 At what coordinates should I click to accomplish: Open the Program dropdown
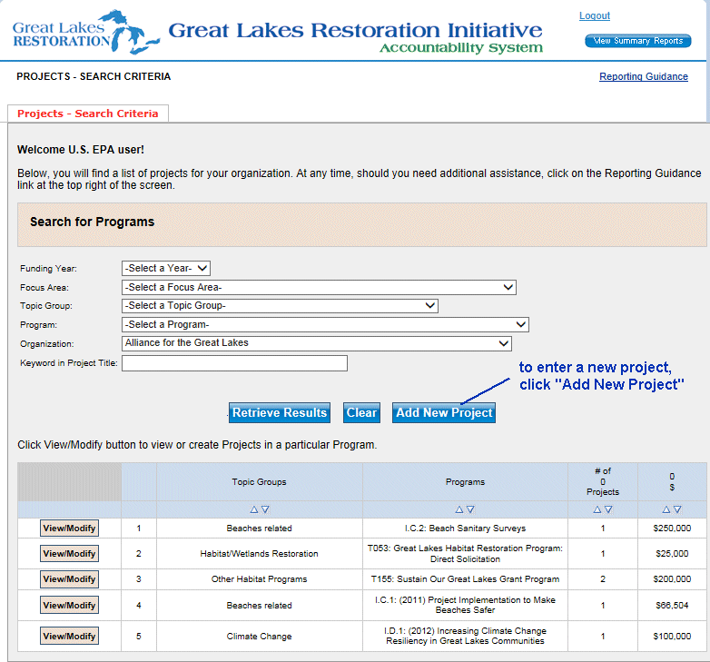(x=325, y=325)
